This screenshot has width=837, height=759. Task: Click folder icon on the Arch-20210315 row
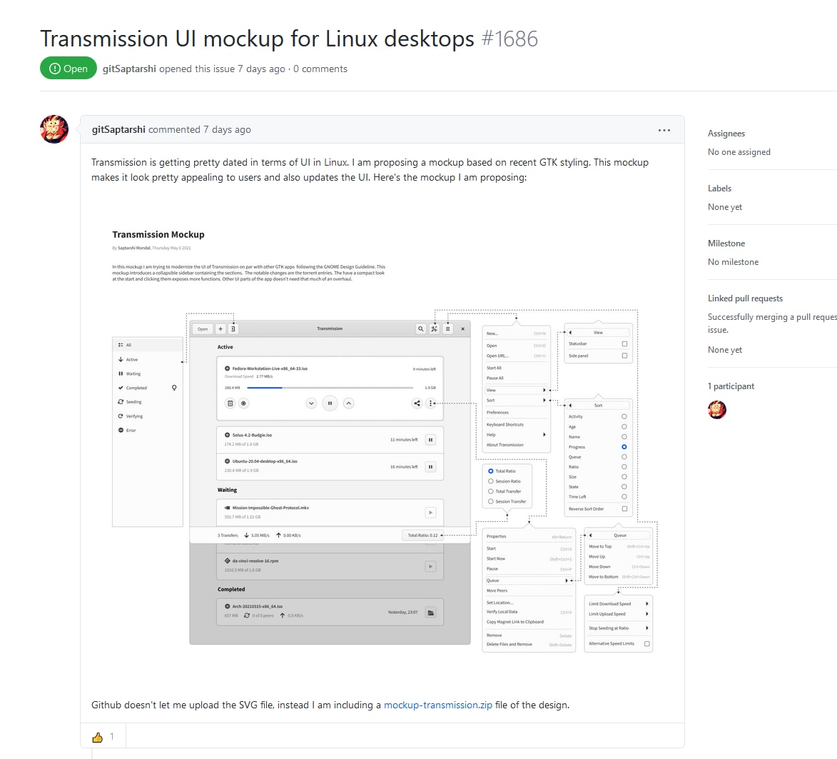point(430,612)
